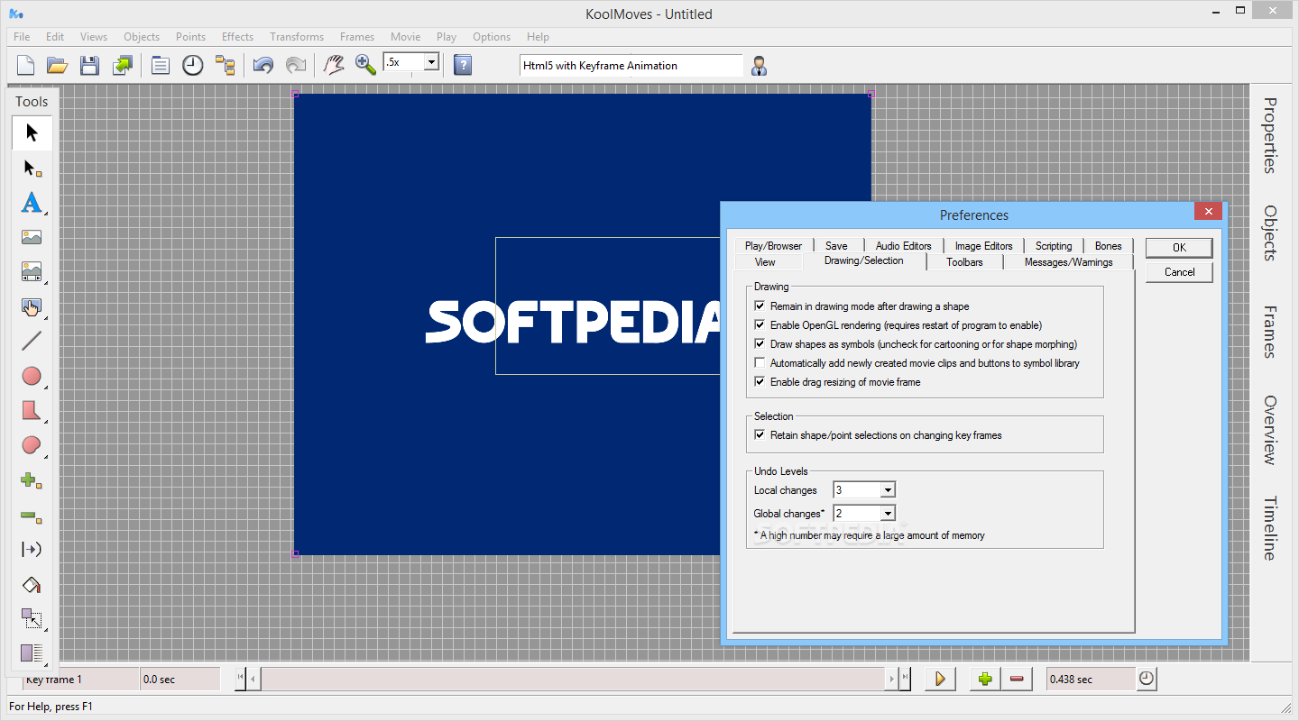Open the Frames menu
Image resolution: width=1299 pixels, height=721 pixels.
pos(357,37)
